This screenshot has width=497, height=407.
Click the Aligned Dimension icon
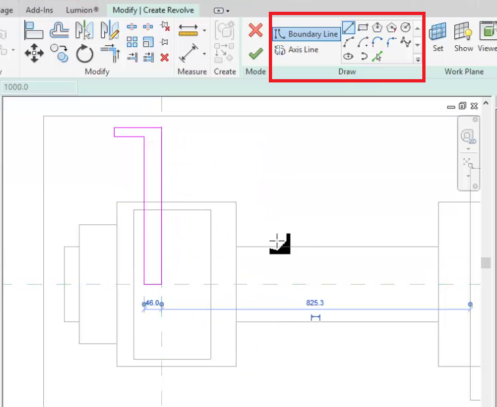(188, 53)
